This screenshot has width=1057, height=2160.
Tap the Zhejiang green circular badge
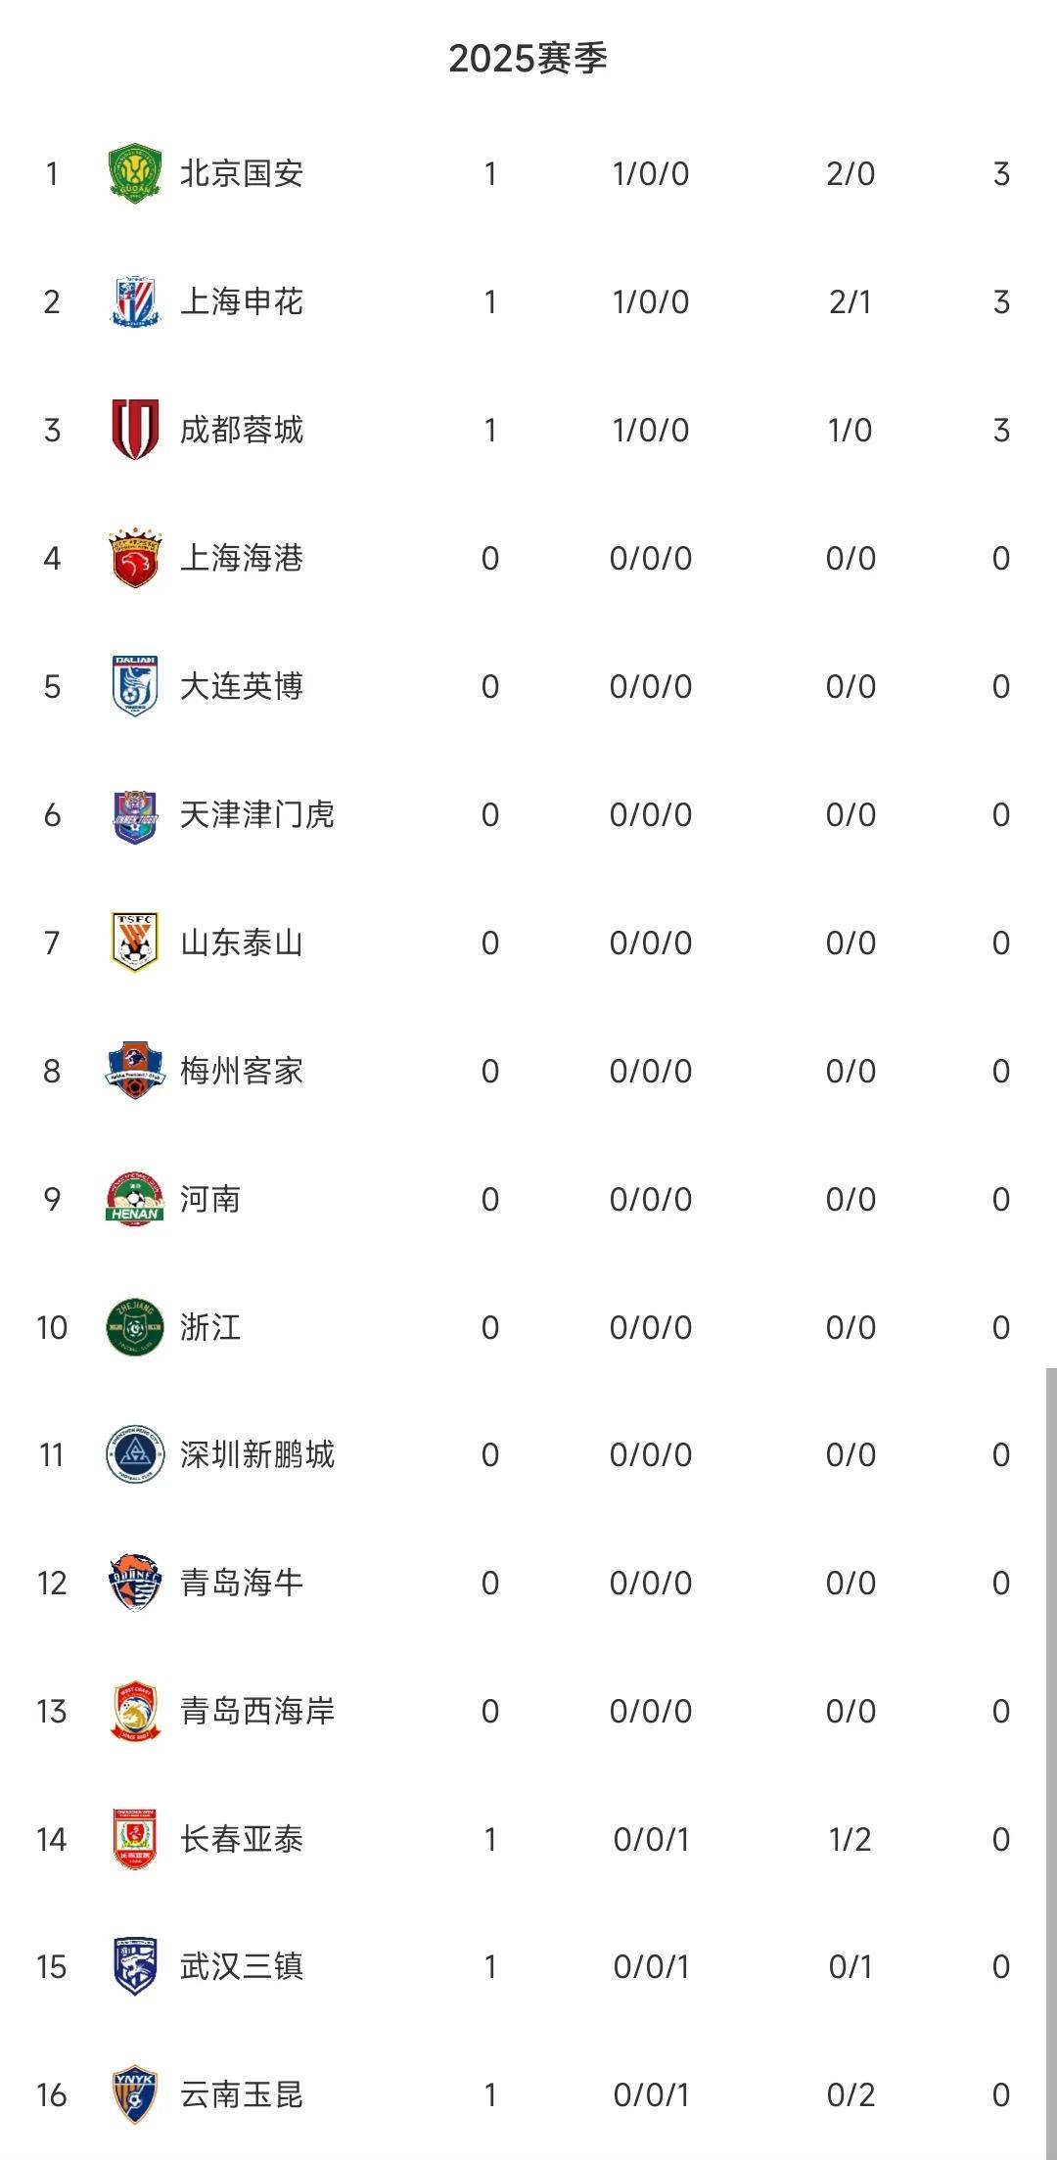click(135, 1328)
